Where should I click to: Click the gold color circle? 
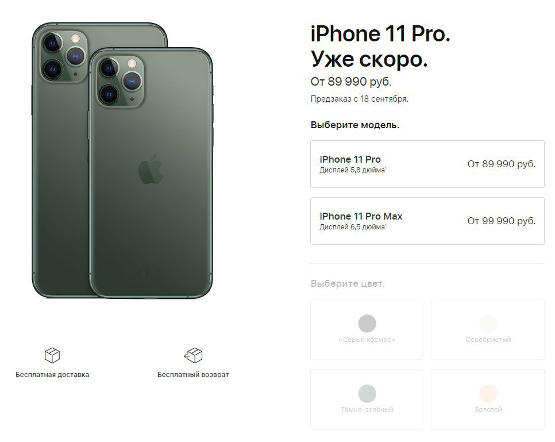(488, 394)
